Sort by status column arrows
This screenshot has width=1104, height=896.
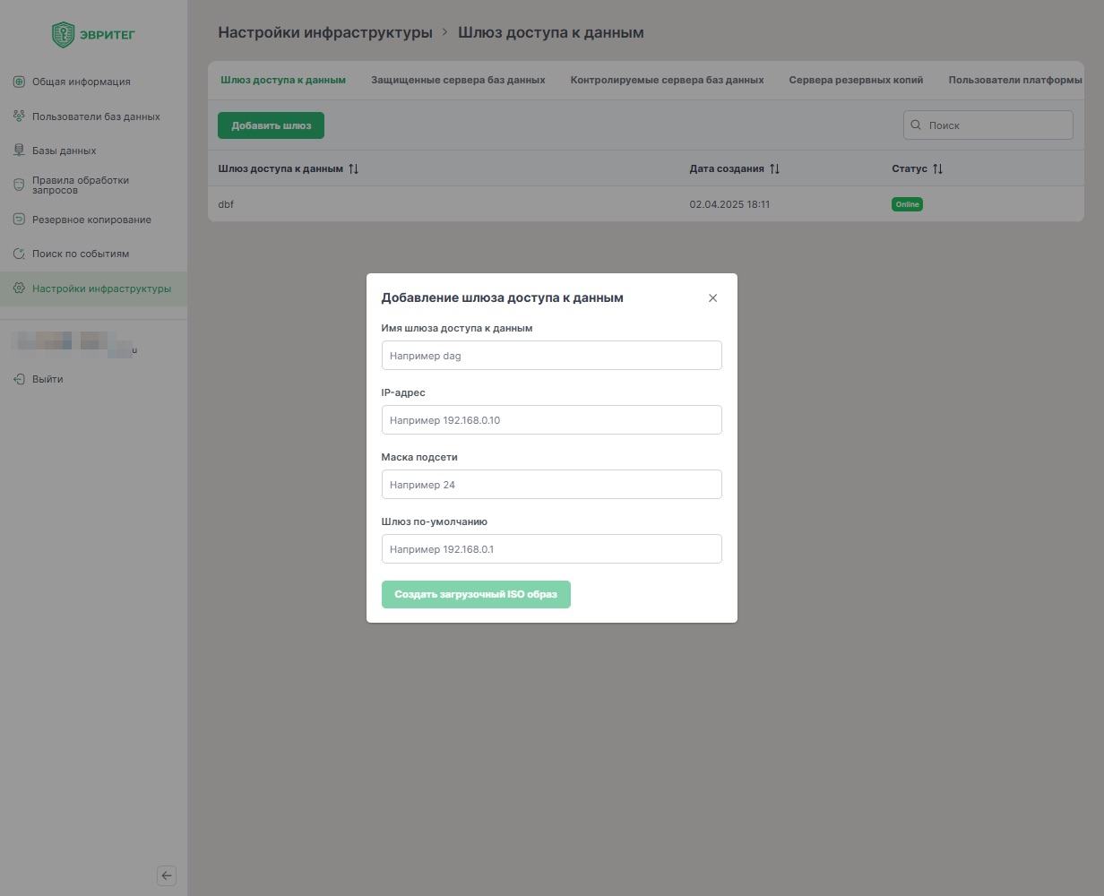pyautogui.click(x=937, y=168)
